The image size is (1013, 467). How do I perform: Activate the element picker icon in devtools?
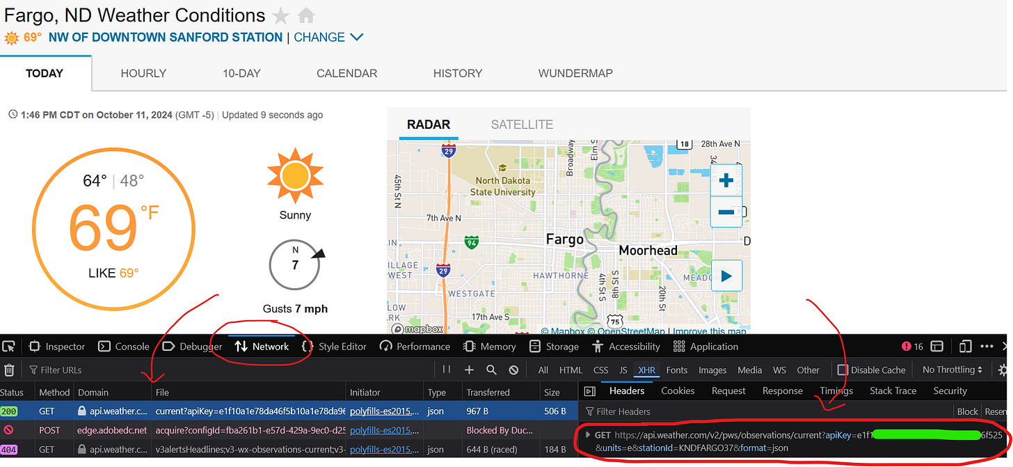click(9, 347)
